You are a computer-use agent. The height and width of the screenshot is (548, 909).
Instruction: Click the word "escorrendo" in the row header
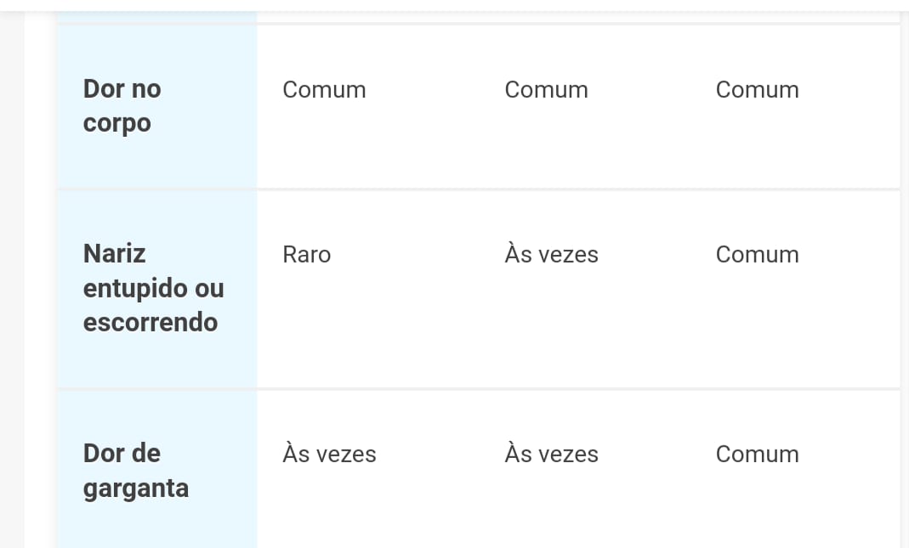pyautogui.click(x=151, y=323)
